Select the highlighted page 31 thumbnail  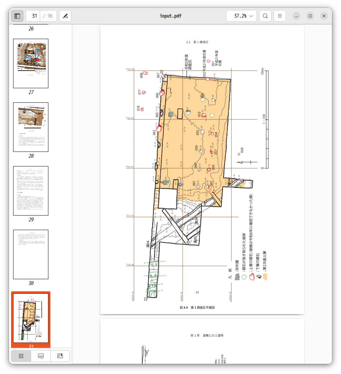coord(31,318)
